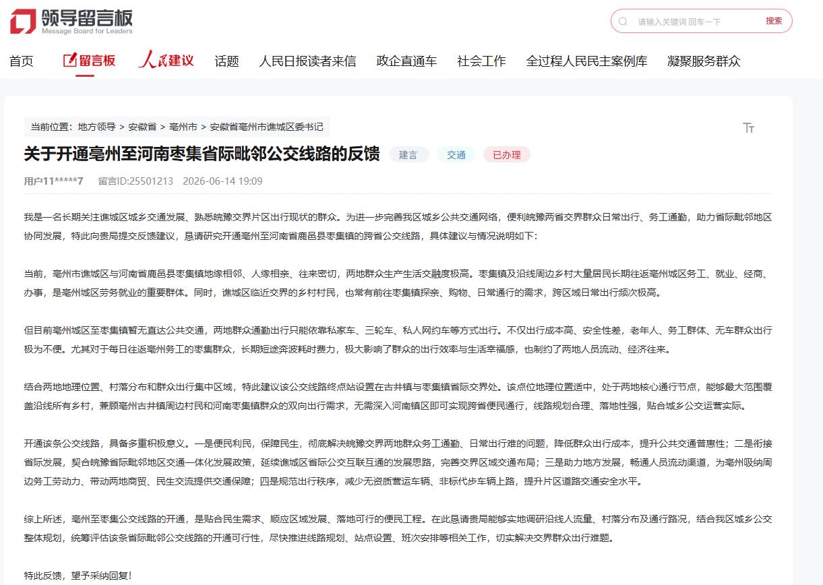Open 政企直通车 navigation item
Viewport: 823px width, 585px height.
[406, 61]
